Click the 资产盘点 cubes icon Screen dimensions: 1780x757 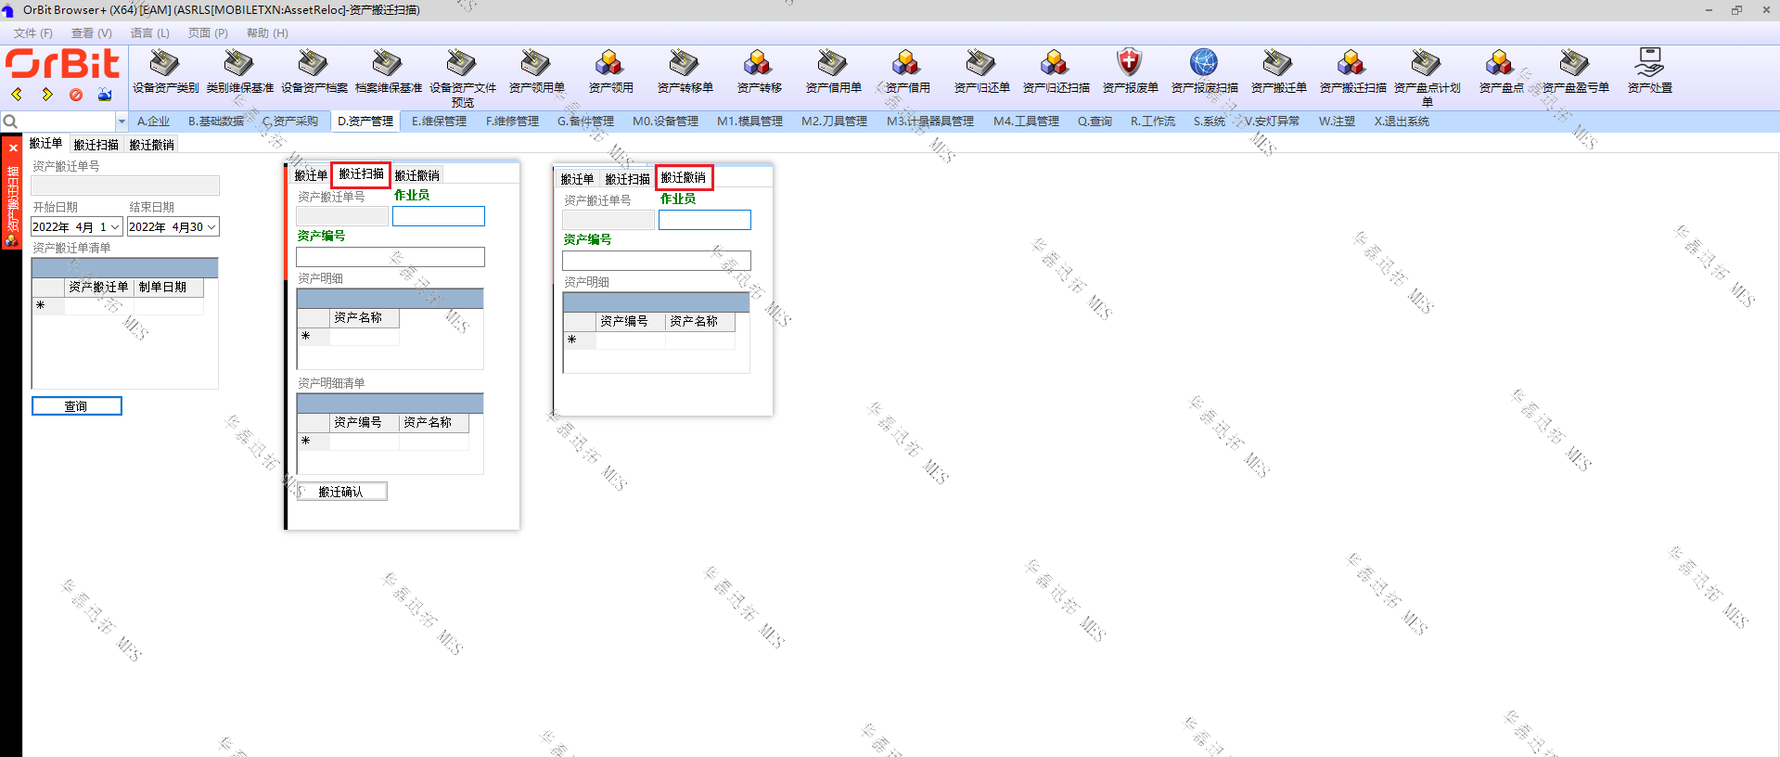1500,64
